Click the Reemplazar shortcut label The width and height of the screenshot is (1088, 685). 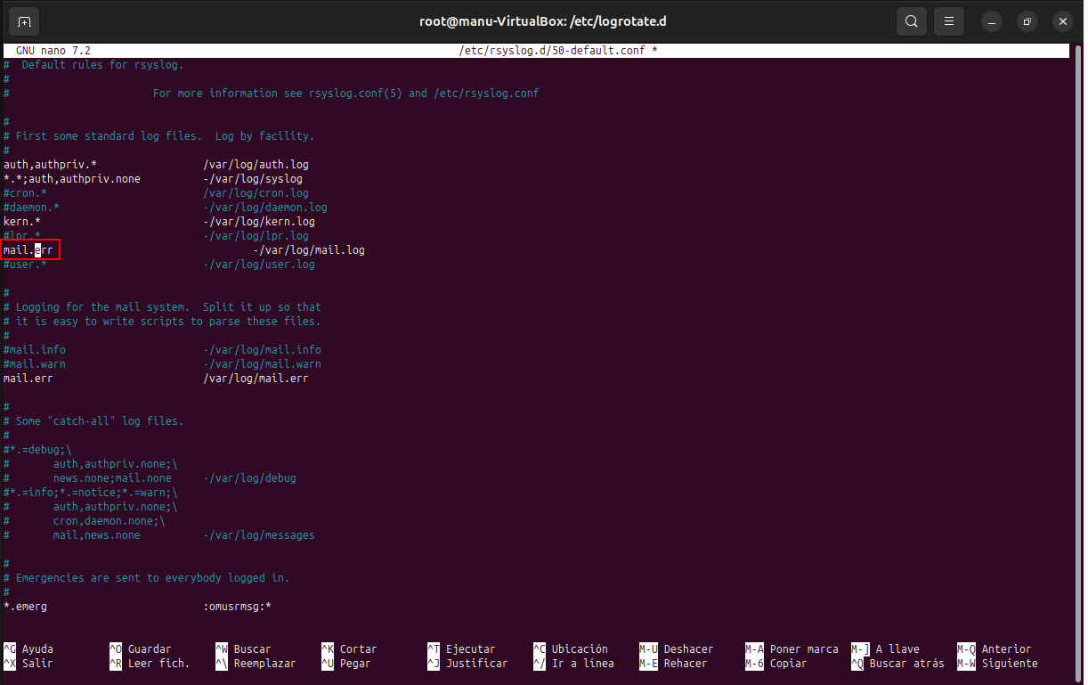click(x=264, y=664)
